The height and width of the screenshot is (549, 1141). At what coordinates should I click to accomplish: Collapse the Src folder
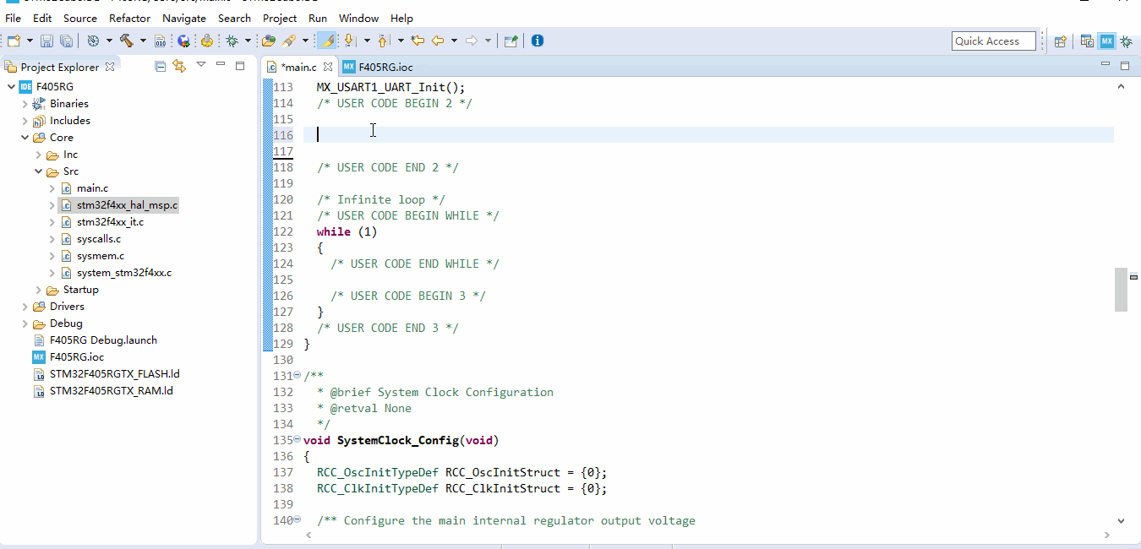point(38,171)
